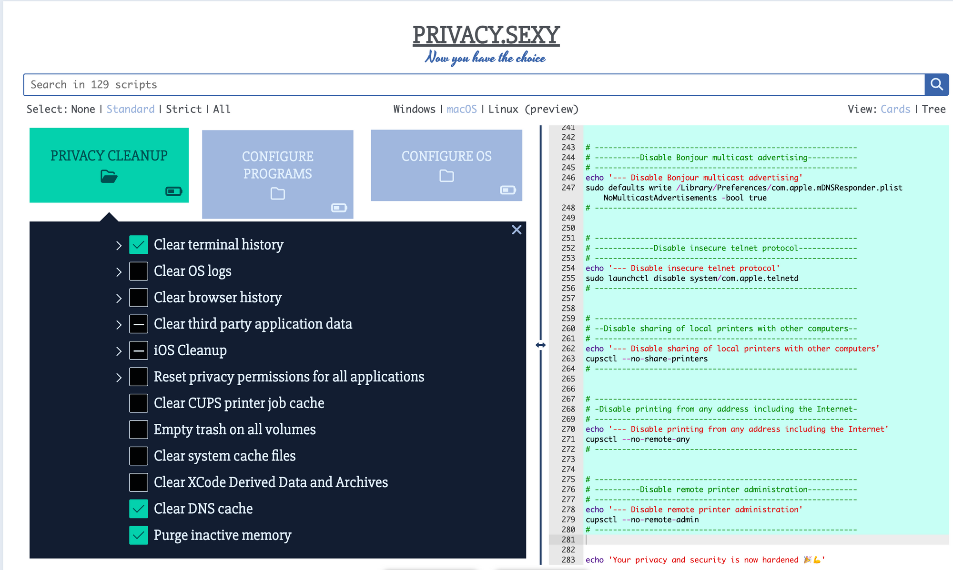Expand the Clear OS logs node
The width and height of the screenshot is (953, 570).
[x=119, y=272]
